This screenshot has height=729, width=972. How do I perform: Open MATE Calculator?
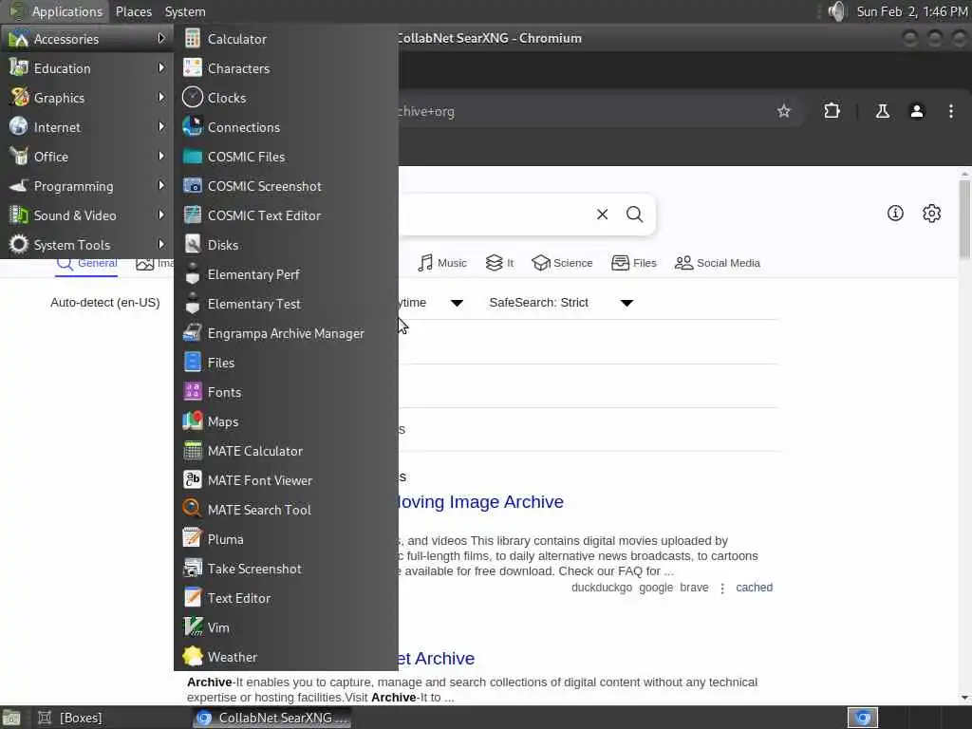coord(286,451)
